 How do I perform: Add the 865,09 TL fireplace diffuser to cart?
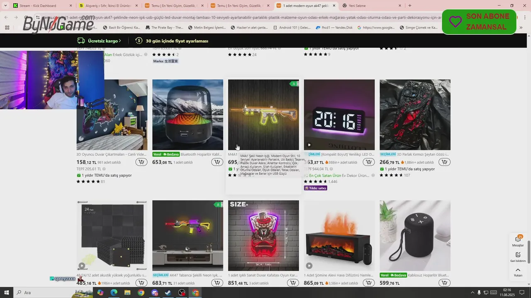[369, 283]
